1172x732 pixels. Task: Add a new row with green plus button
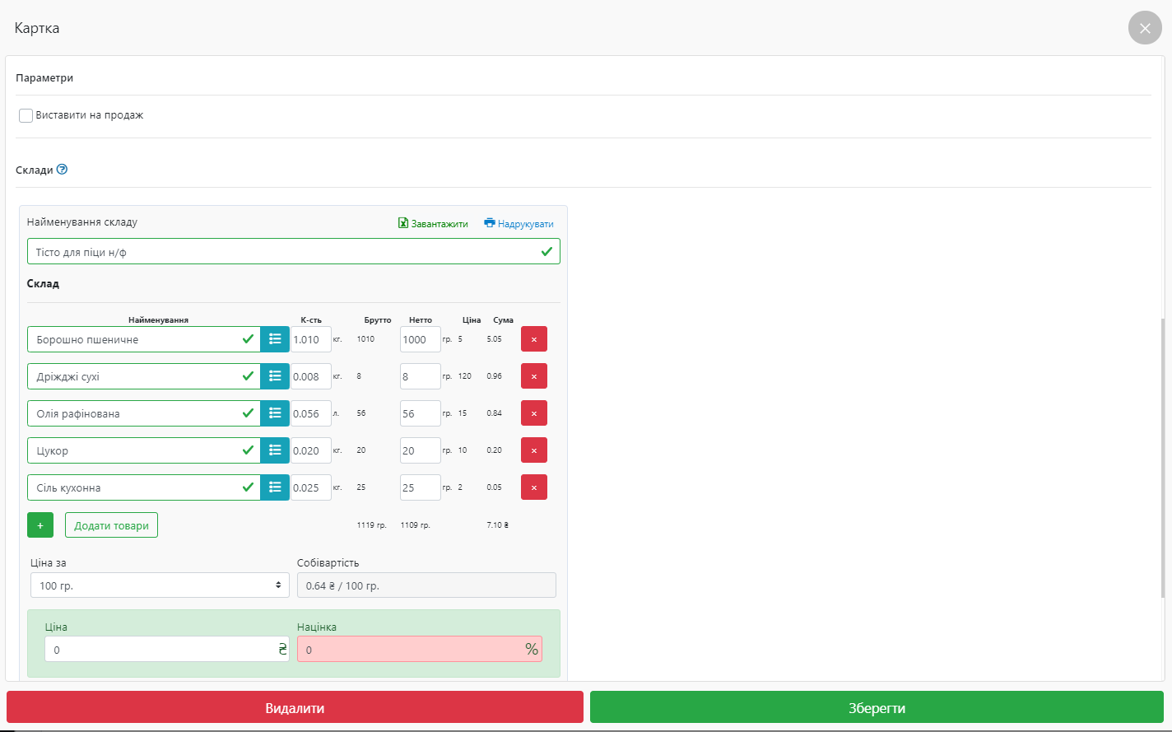tap(40, 525)
